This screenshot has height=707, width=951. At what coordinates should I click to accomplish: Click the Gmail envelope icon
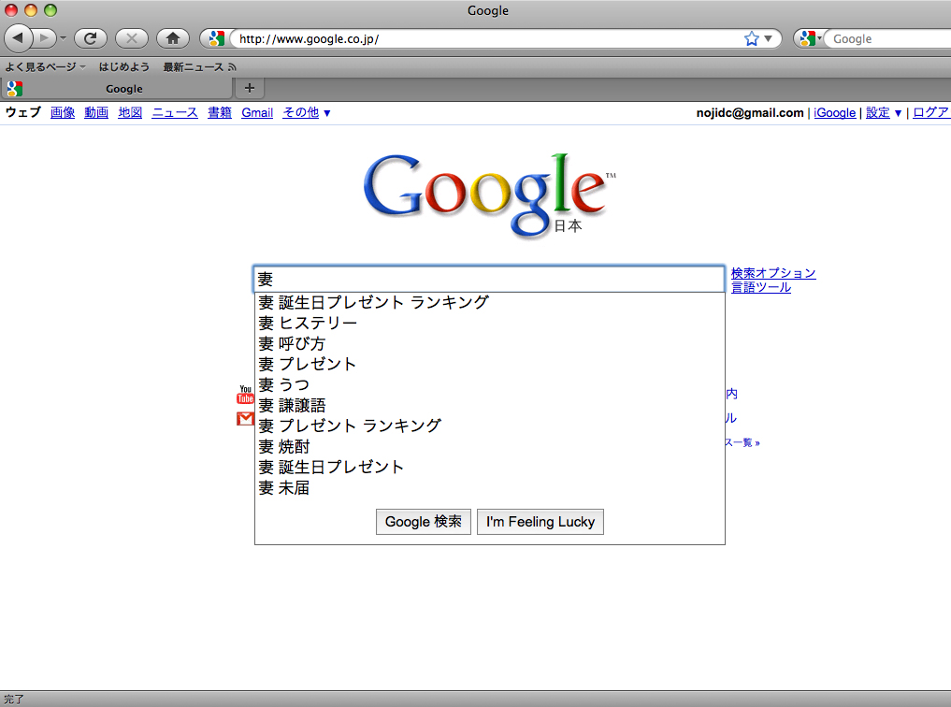tap(245, 418)
